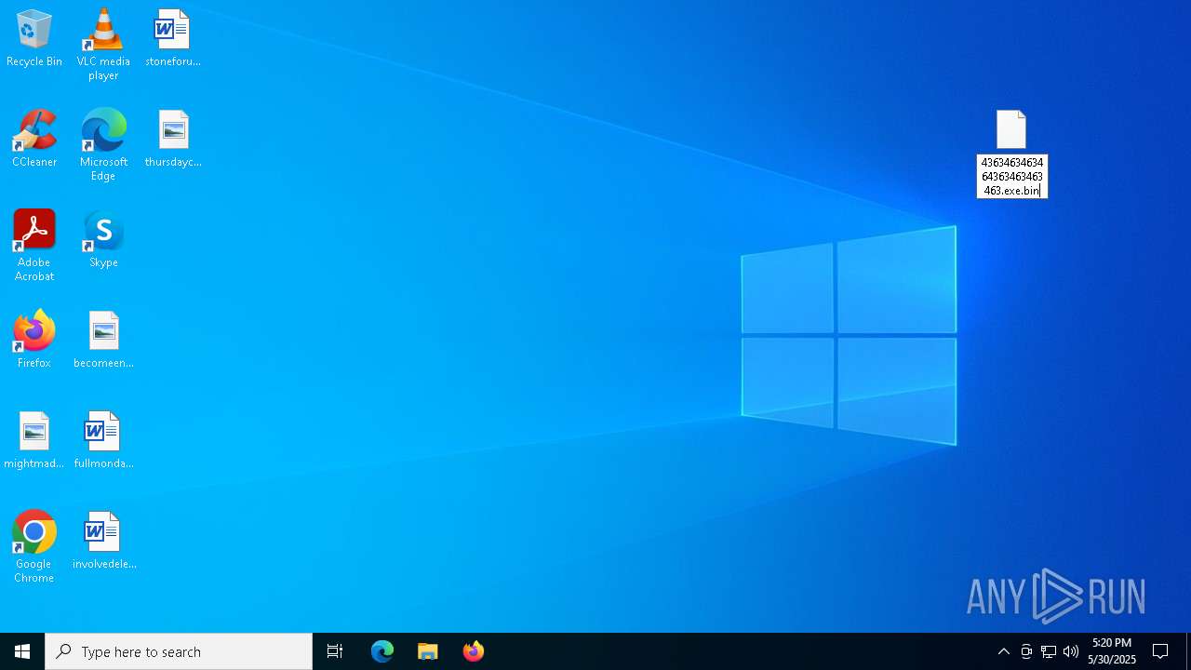Open the Action Center notifications icon
Viewport: 1191px width, 670px height.
(1160, 651)
